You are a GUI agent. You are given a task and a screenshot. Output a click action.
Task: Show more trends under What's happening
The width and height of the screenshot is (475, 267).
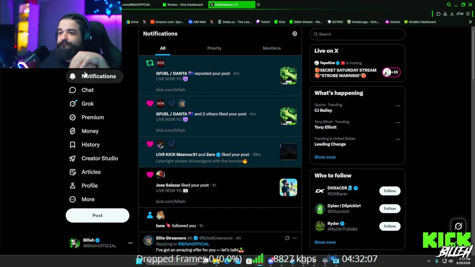pos(325,157)
